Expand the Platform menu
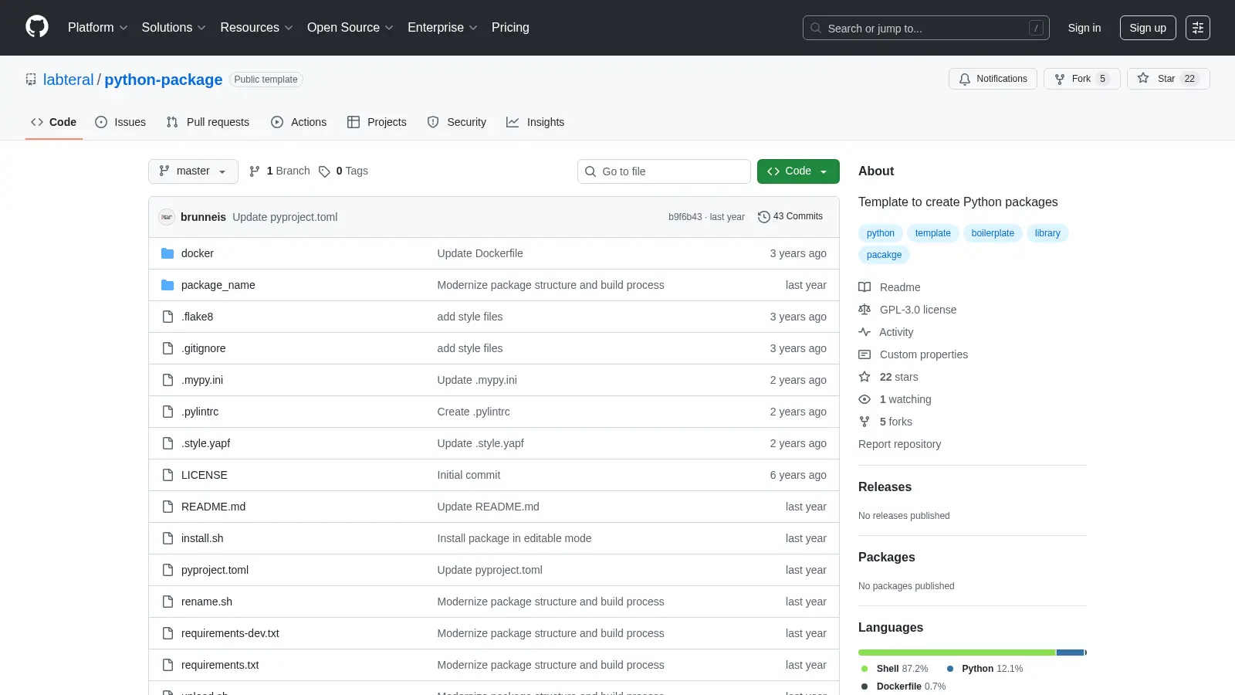The height and width of the screenshot is (695, 1235). [97, 27]
